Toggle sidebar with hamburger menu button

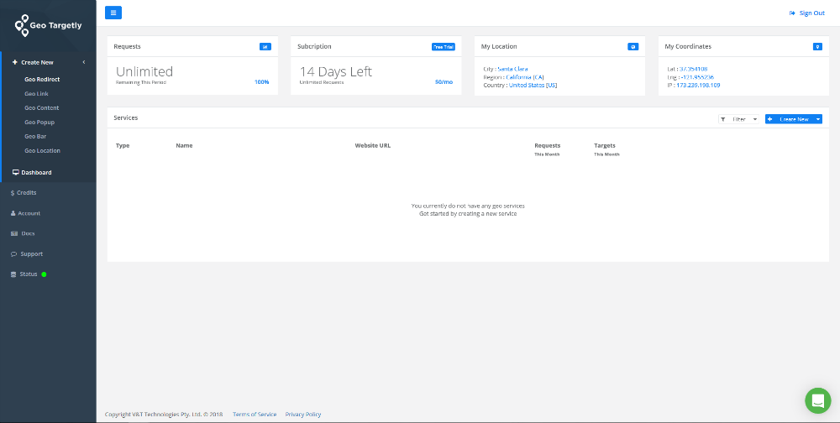[x=113, y=13]
